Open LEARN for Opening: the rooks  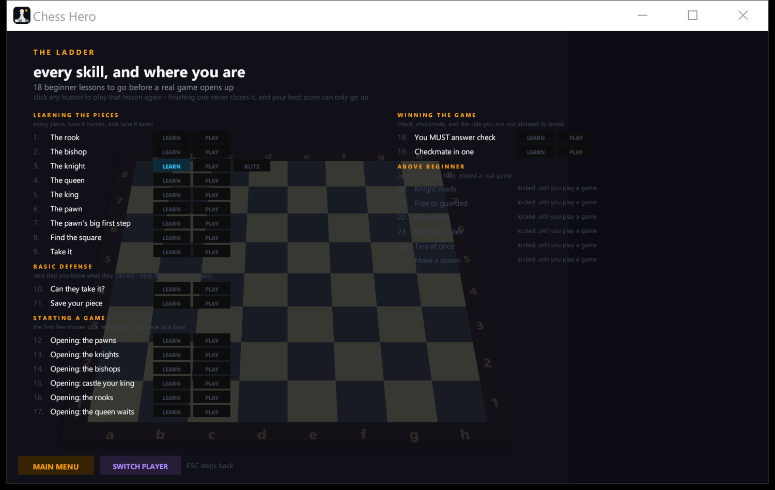[x=172, y=398]
